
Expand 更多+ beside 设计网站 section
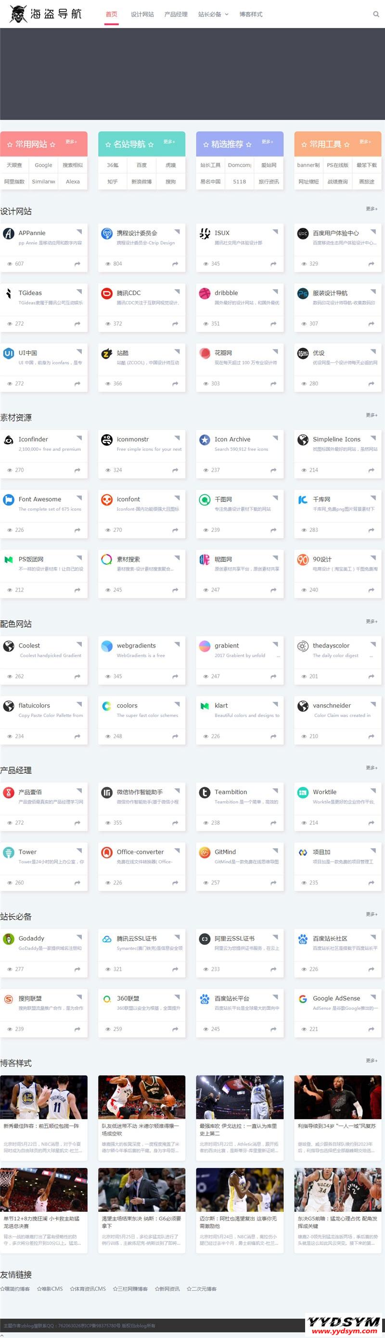point(372,209)
